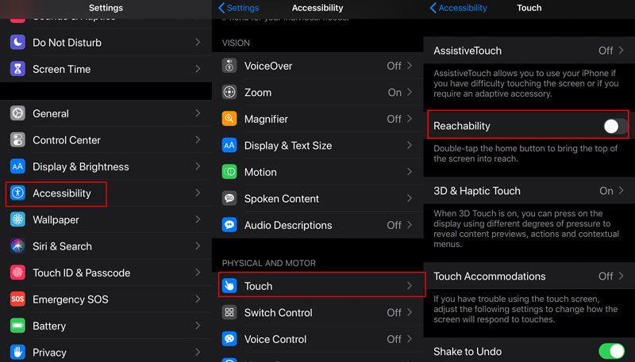Return to Accessibility from Touch
This screenshot has width=635, height=362.
(x=458, y=8)
